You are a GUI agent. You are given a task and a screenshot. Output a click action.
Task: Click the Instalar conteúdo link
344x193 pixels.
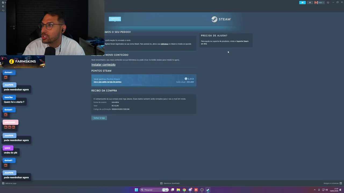[x=103, y=65]
